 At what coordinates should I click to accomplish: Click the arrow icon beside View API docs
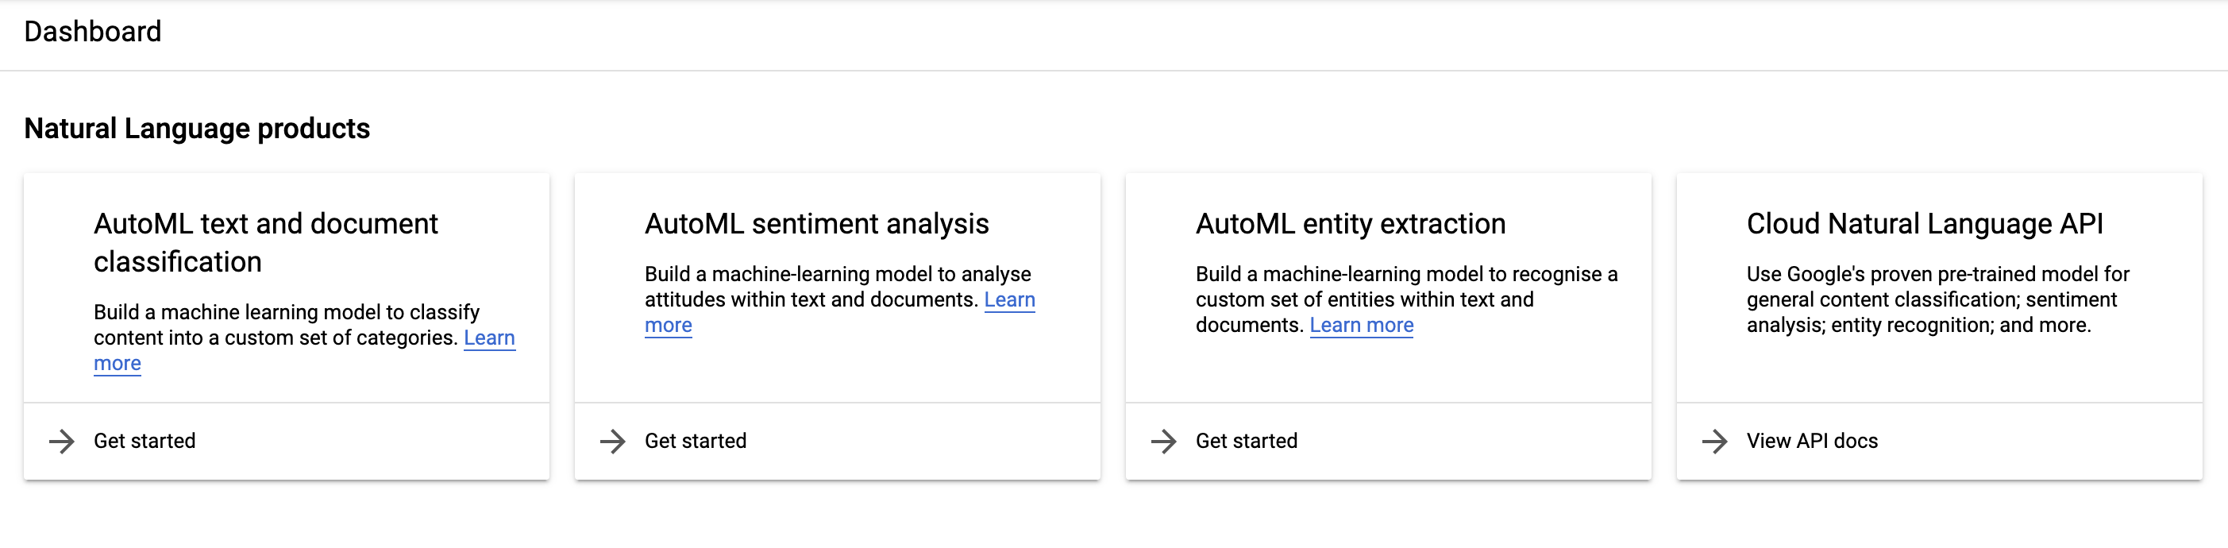pos(1716,441)
